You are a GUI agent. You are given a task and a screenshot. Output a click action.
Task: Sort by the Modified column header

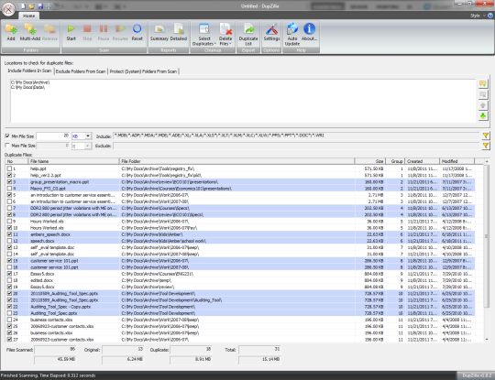(x=456, y=161)
